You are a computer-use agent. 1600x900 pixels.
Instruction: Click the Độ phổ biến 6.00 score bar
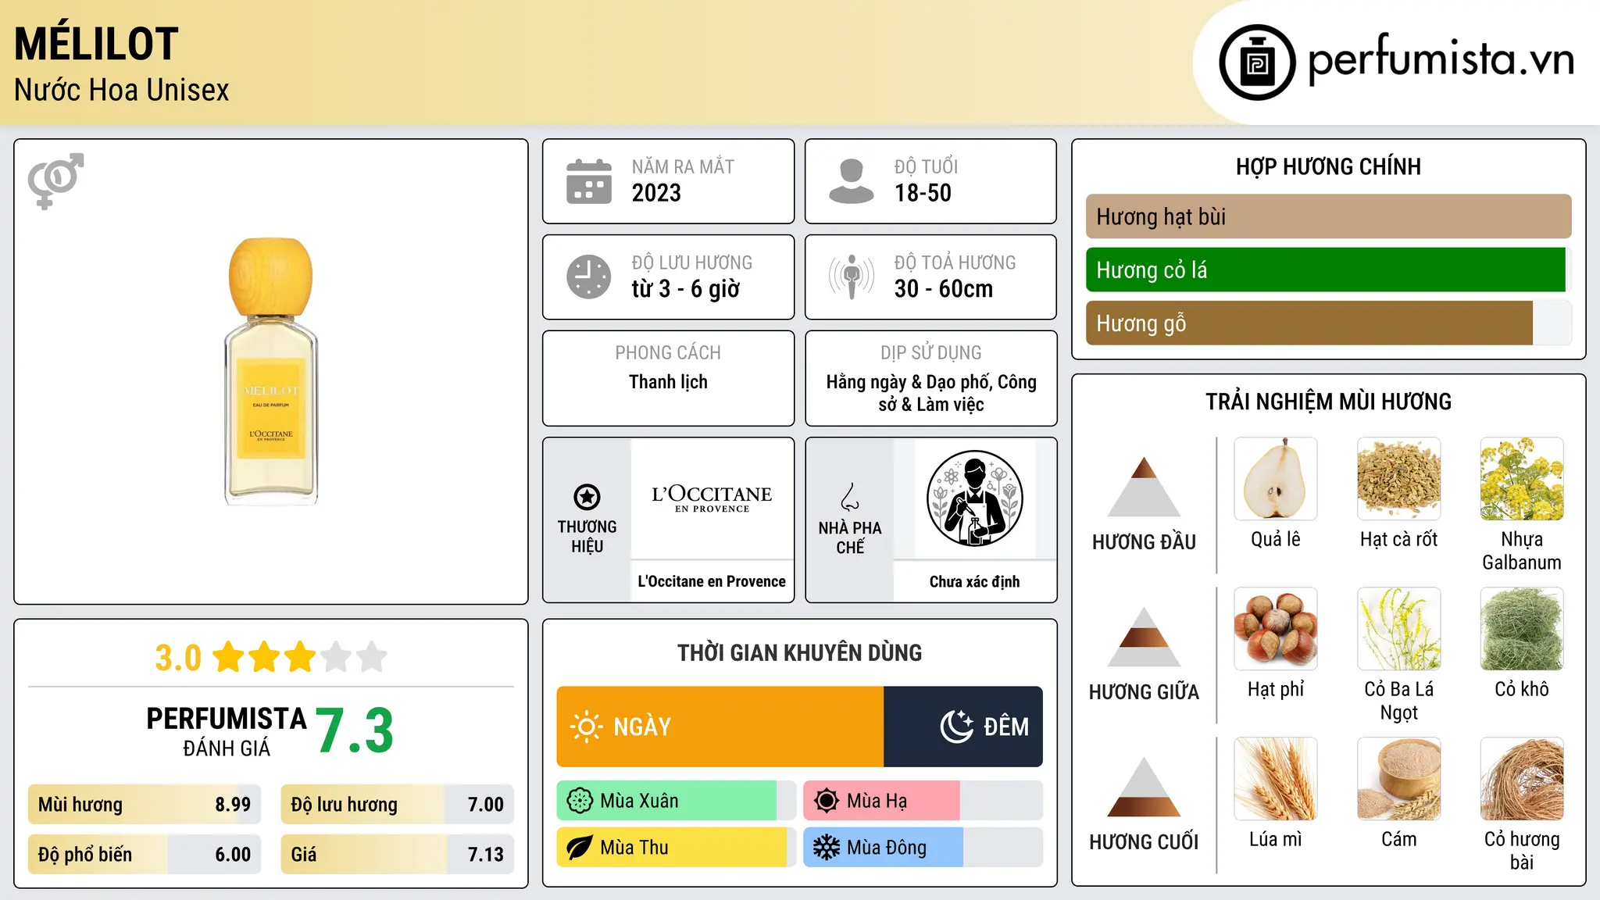point(145,855)
